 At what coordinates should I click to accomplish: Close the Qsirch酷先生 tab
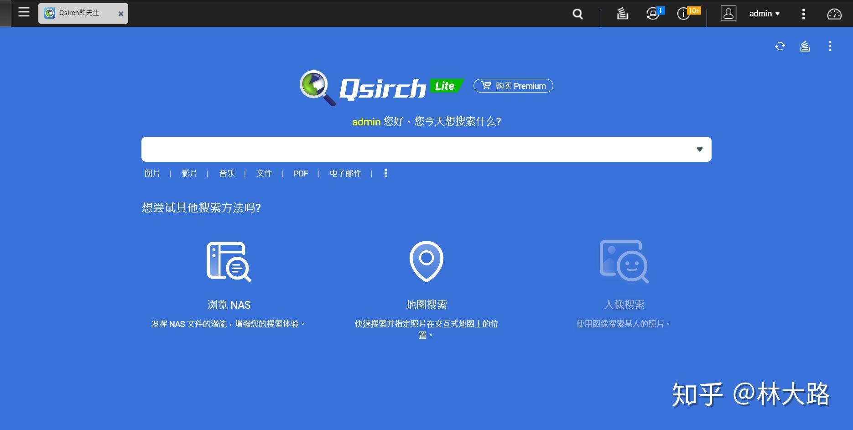pyautogui.click(x=121, y=14)
